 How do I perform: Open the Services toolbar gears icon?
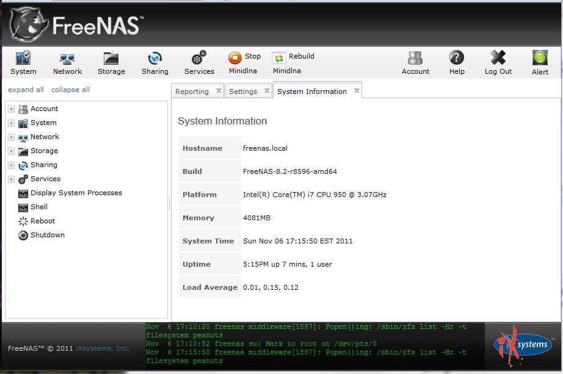pos(199,63)
